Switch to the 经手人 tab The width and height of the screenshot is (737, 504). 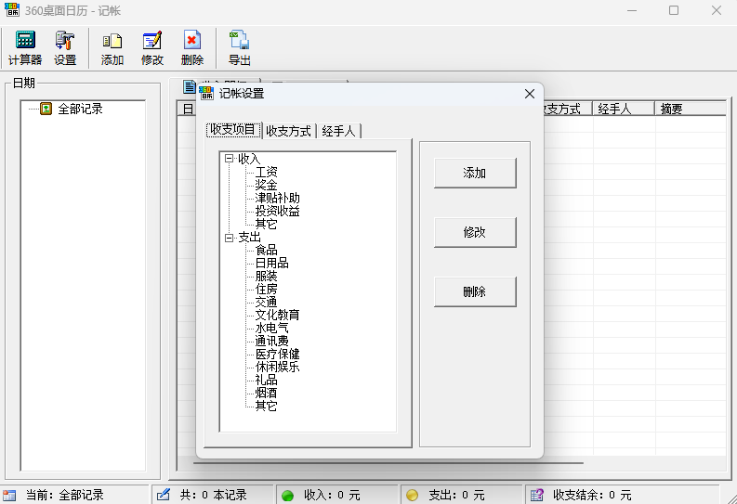pyautogui.click(x=338, y=131)
